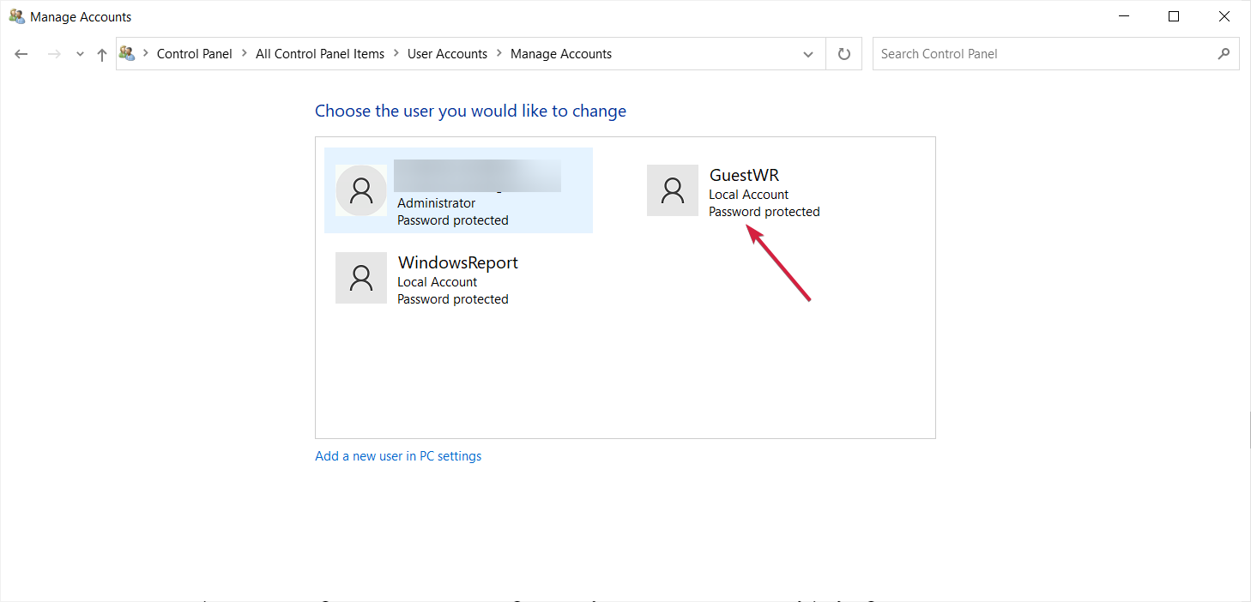Navigate to User Accounts breadcrumb
The height and width of the screenshot is (602, 1251).
pyautogui.click(x=447, y=54)
